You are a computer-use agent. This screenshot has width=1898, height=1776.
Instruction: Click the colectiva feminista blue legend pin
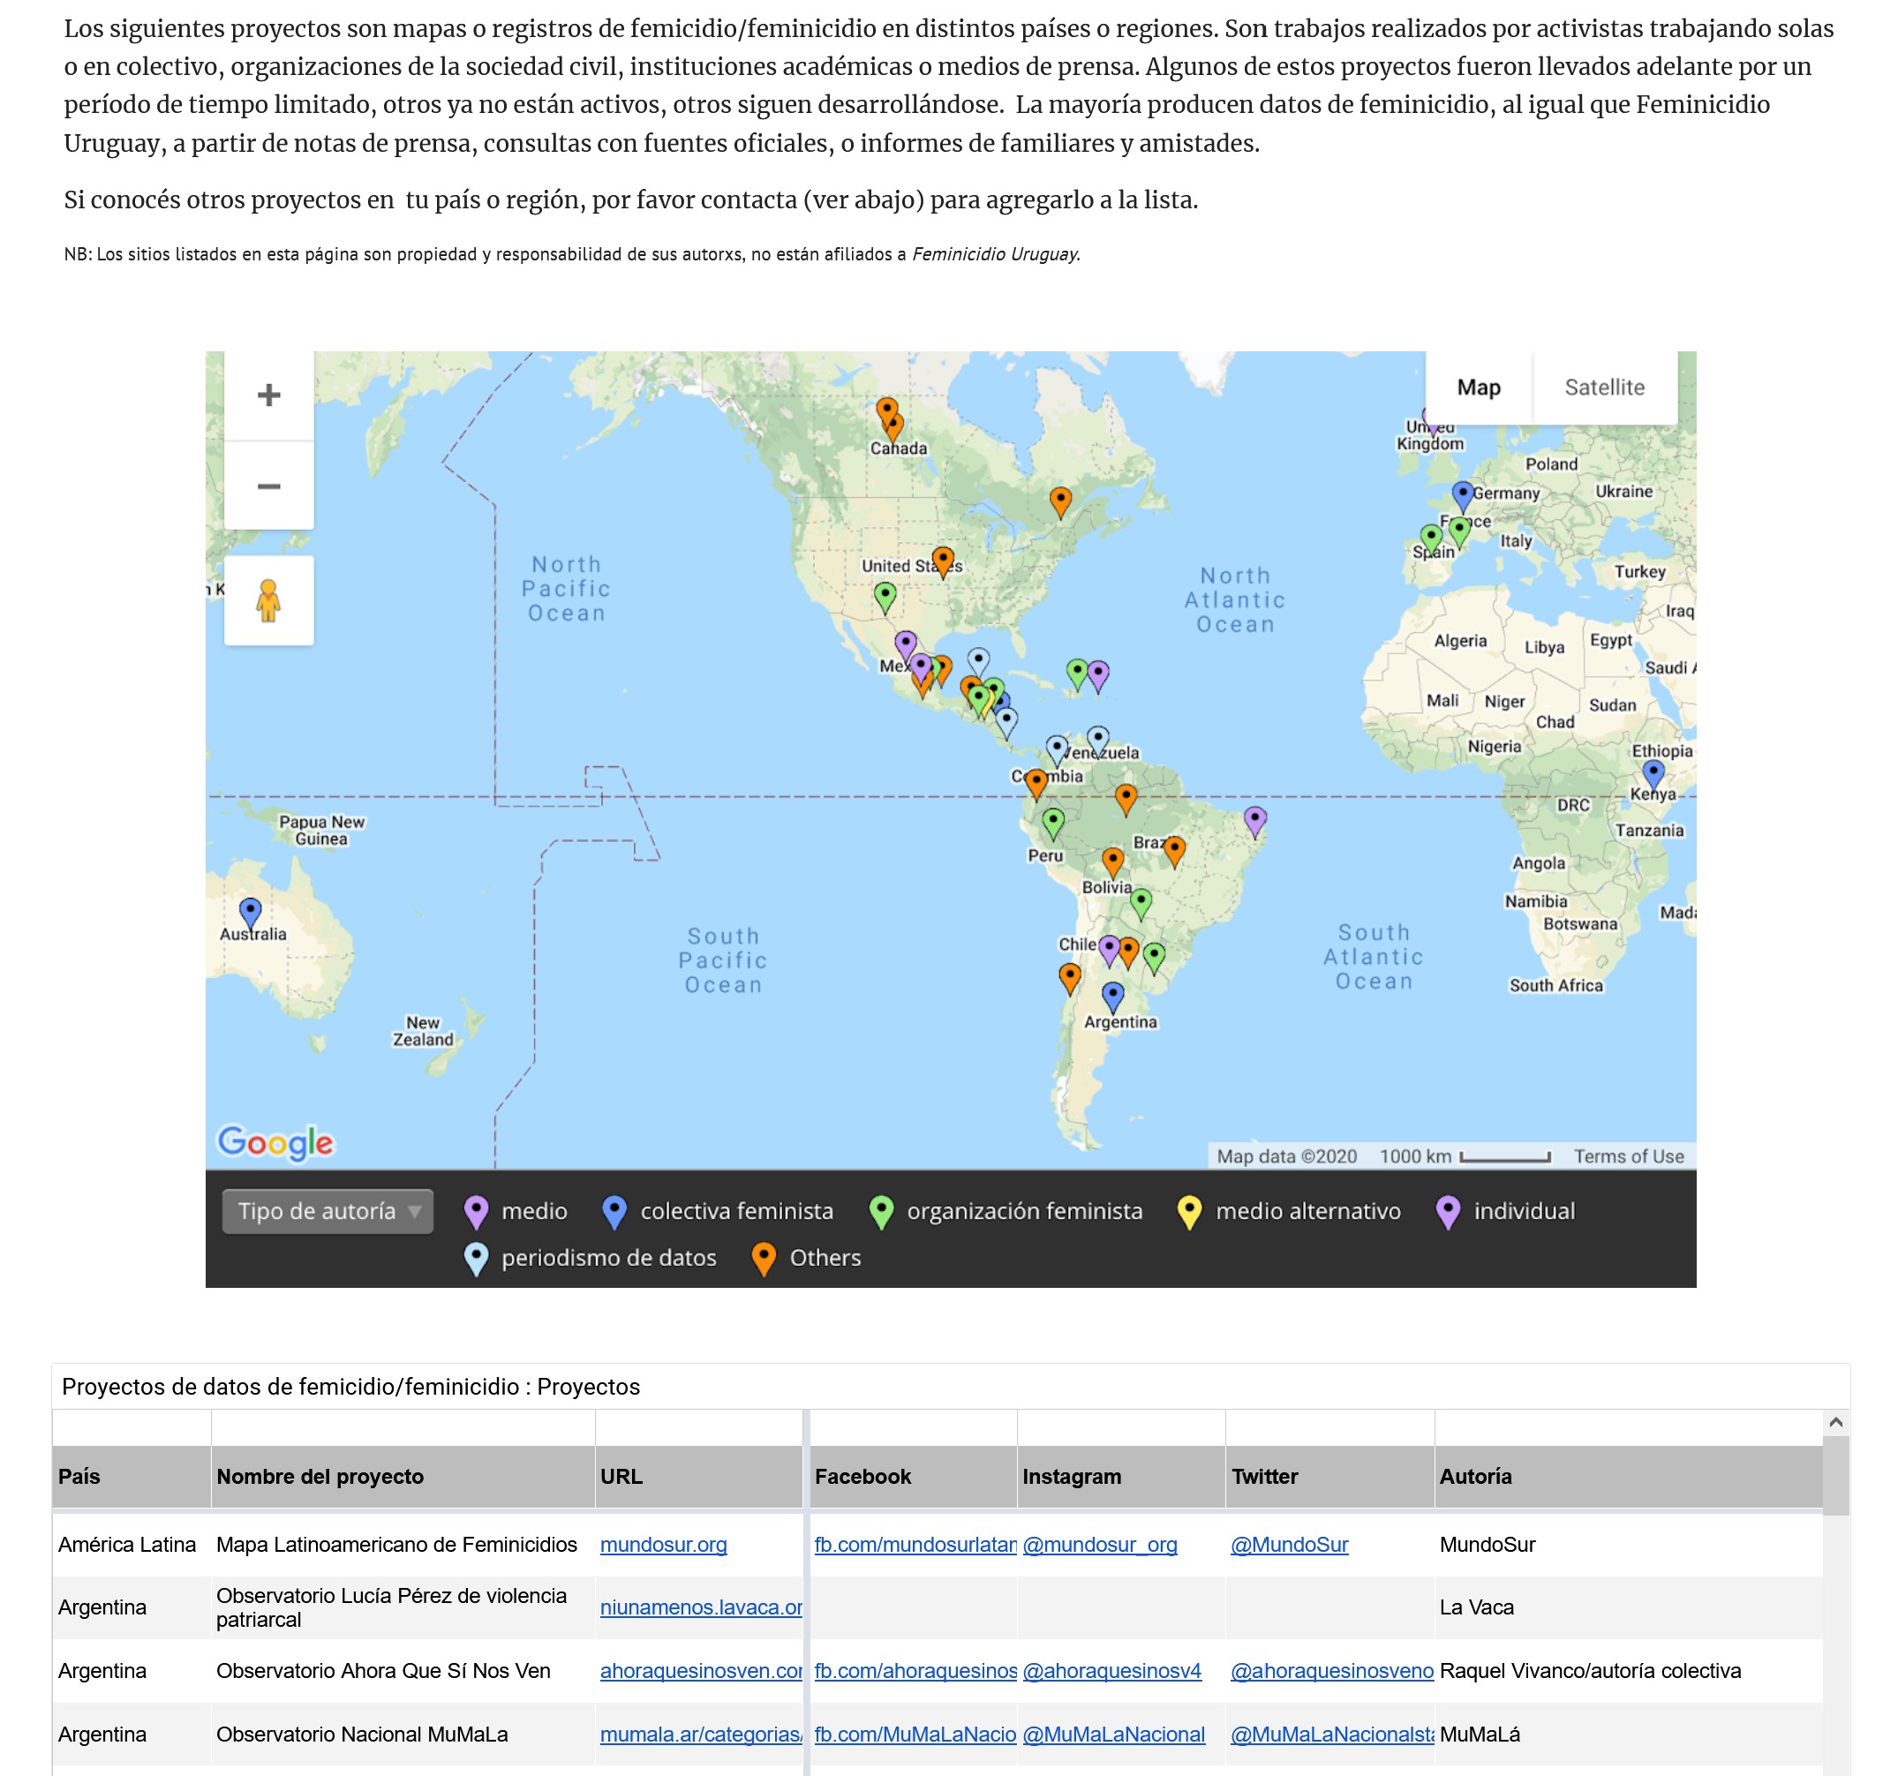tap(614, 1213)
